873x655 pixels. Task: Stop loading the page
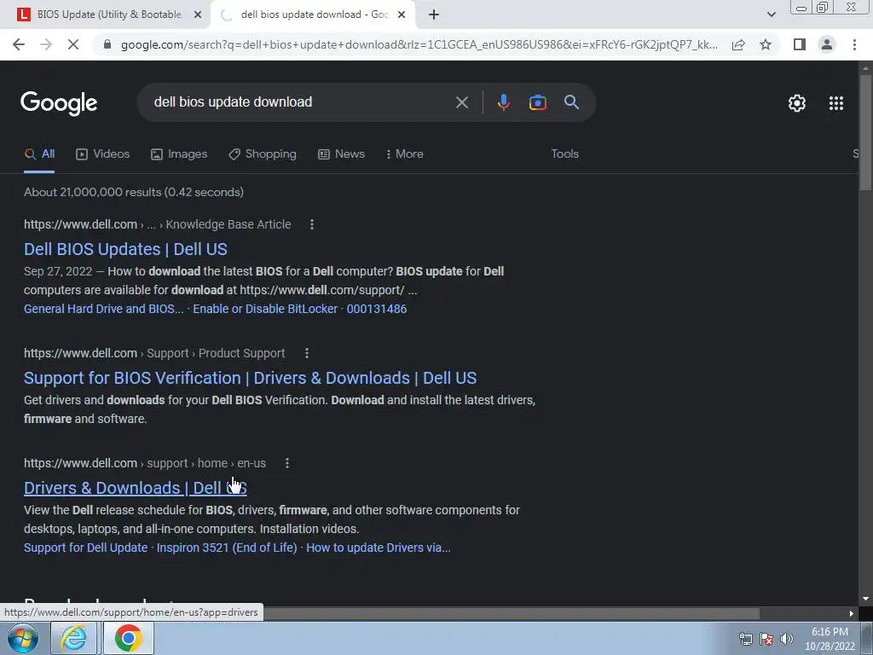click(73, 44)
